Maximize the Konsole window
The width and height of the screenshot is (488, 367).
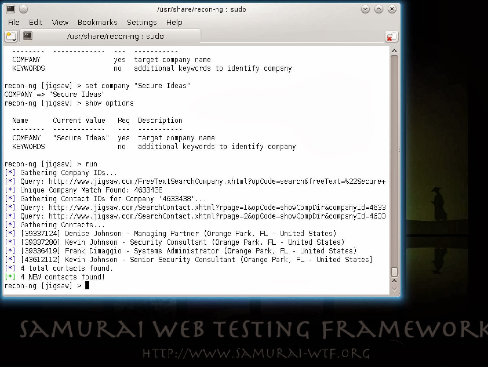click(x=379, y=9)
